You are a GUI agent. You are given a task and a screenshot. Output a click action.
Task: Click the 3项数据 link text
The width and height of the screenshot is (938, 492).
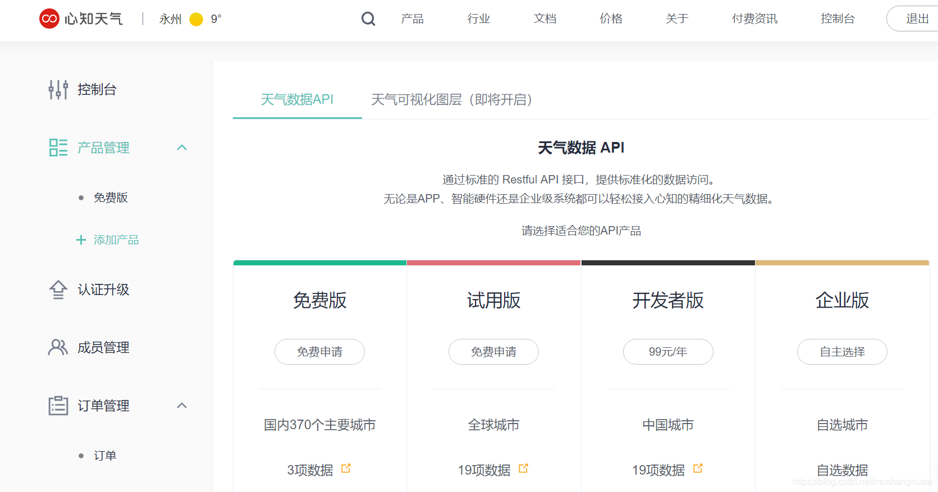(310, 470)
